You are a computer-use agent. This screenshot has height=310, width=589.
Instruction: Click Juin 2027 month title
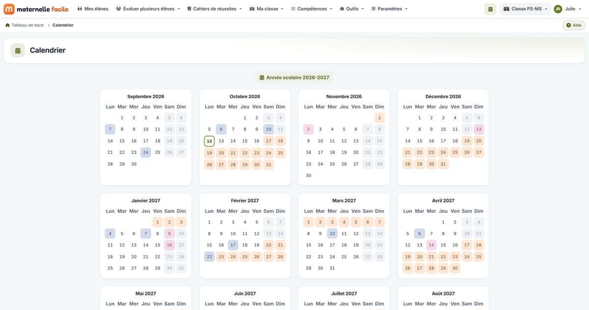pos(245,293)
